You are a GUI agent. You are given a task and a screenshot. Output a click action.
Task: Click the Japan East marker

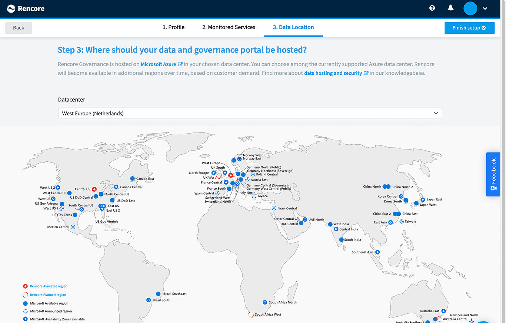tap(423, 199)
